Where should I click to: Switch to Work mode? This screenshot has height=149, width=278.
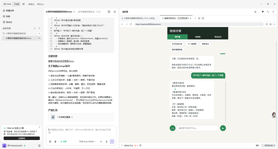[x=7, y=4]
